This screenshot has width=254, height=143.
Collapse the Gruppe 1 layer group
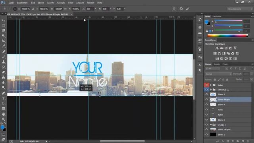click(211, 125)
